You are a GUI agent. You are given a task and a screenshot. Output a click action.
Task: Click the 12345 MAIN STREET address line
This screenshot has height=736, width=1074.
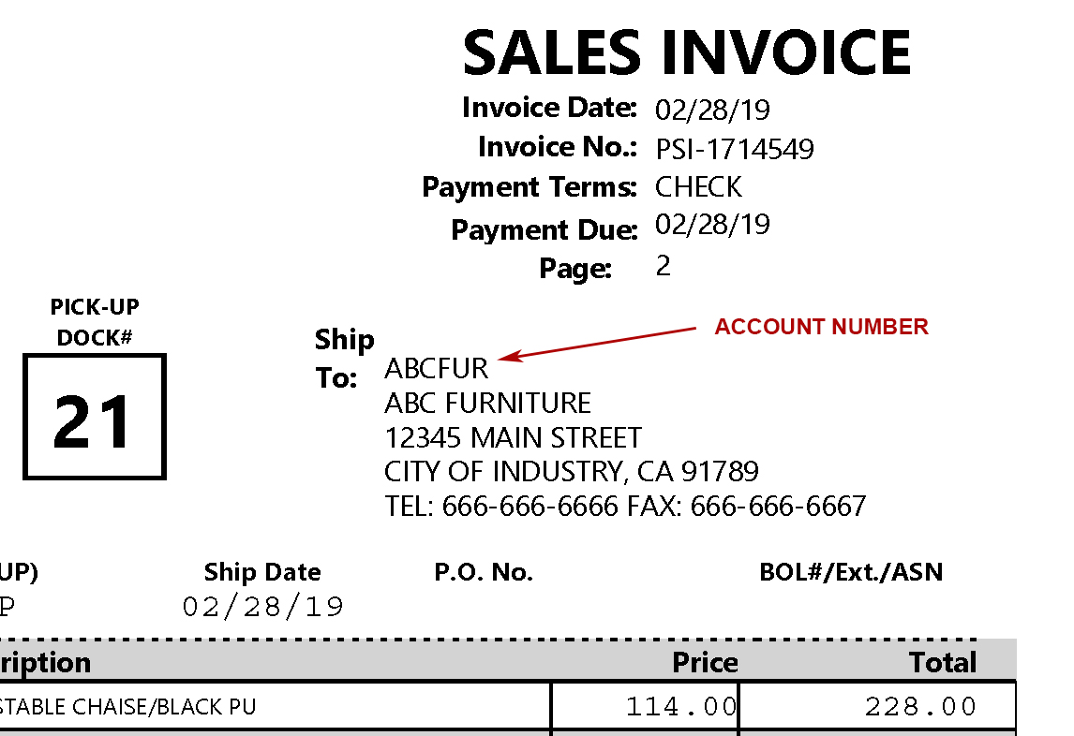[513, 438]
